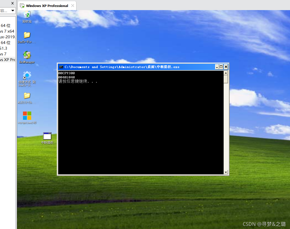Select the vcruntime140 desktop icon

pos(27,118)
